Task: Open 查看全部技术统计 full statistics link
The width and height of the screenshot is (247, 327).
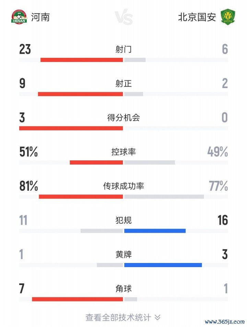Action: 118,317
